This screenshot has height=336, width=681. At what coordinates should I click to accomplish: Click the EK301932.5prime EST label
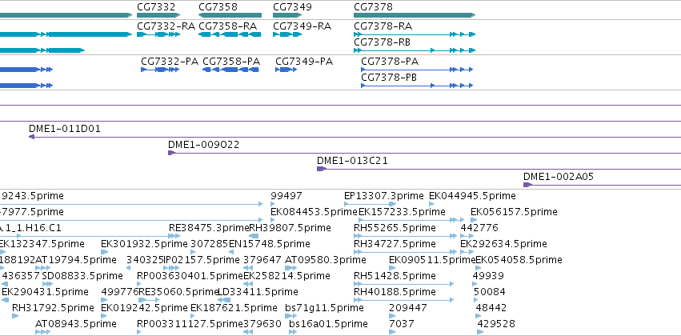point(144,244)
